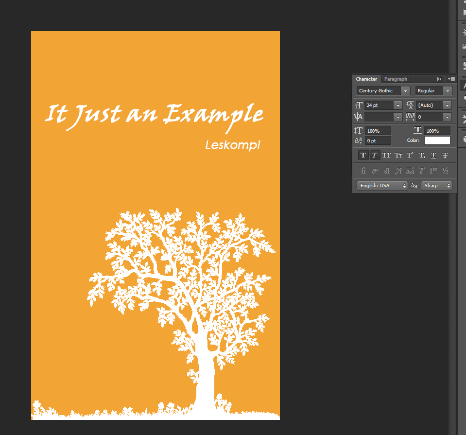The height and width of the screenshot is (435, 466).
Task: Toggle Faux Italic text style
Action: click(375, 156)
